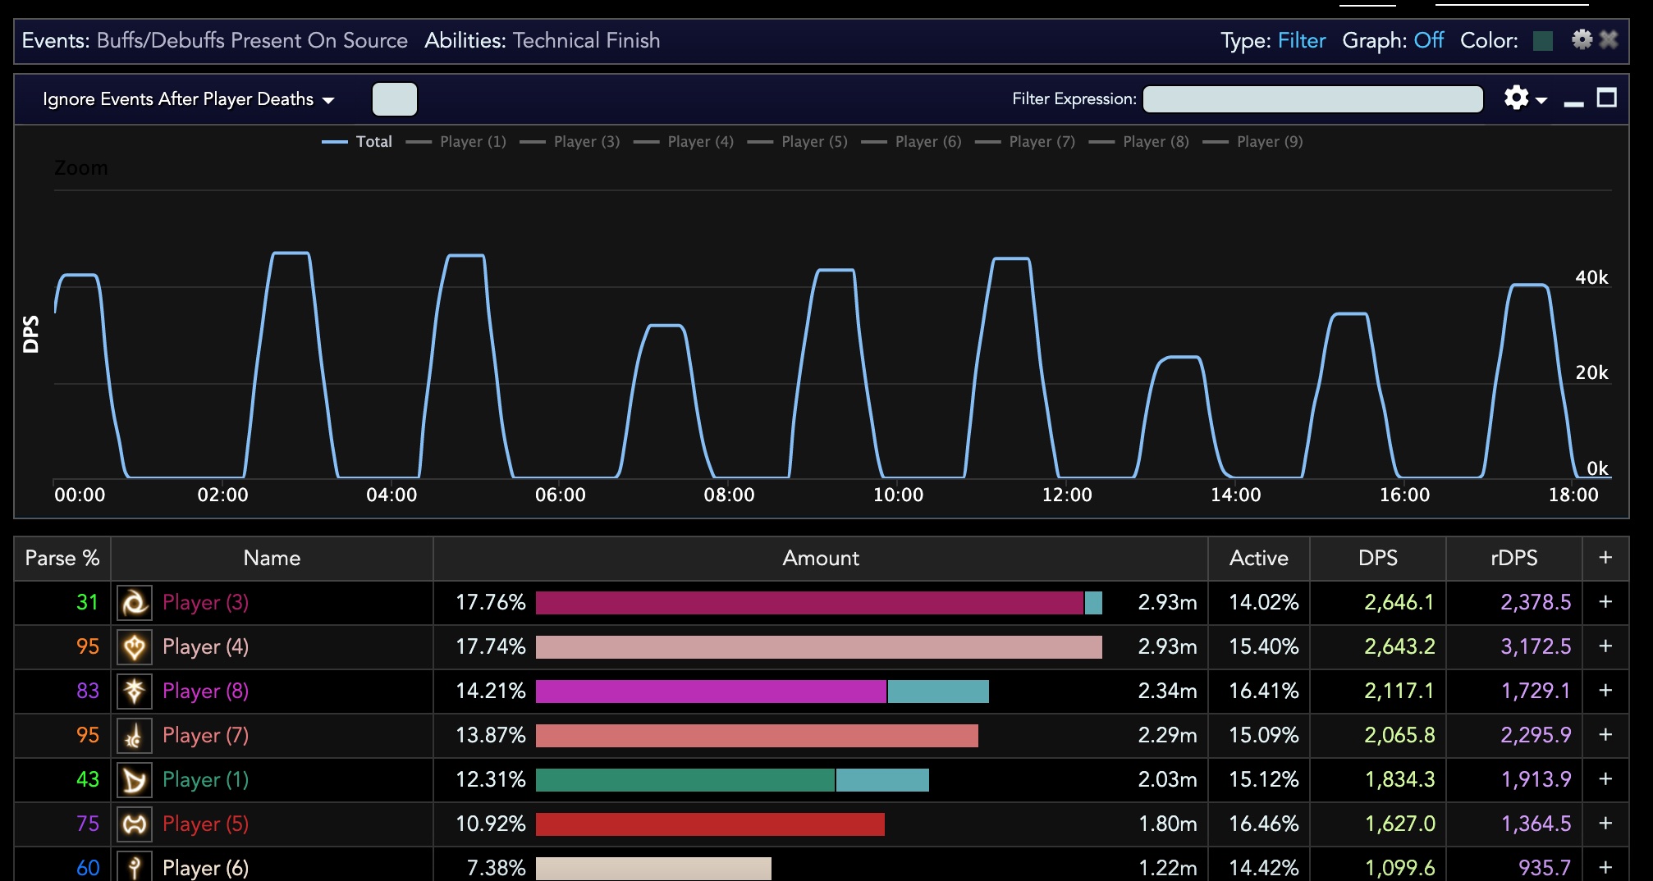Open Player (5) name link

[x=205, y=824]
